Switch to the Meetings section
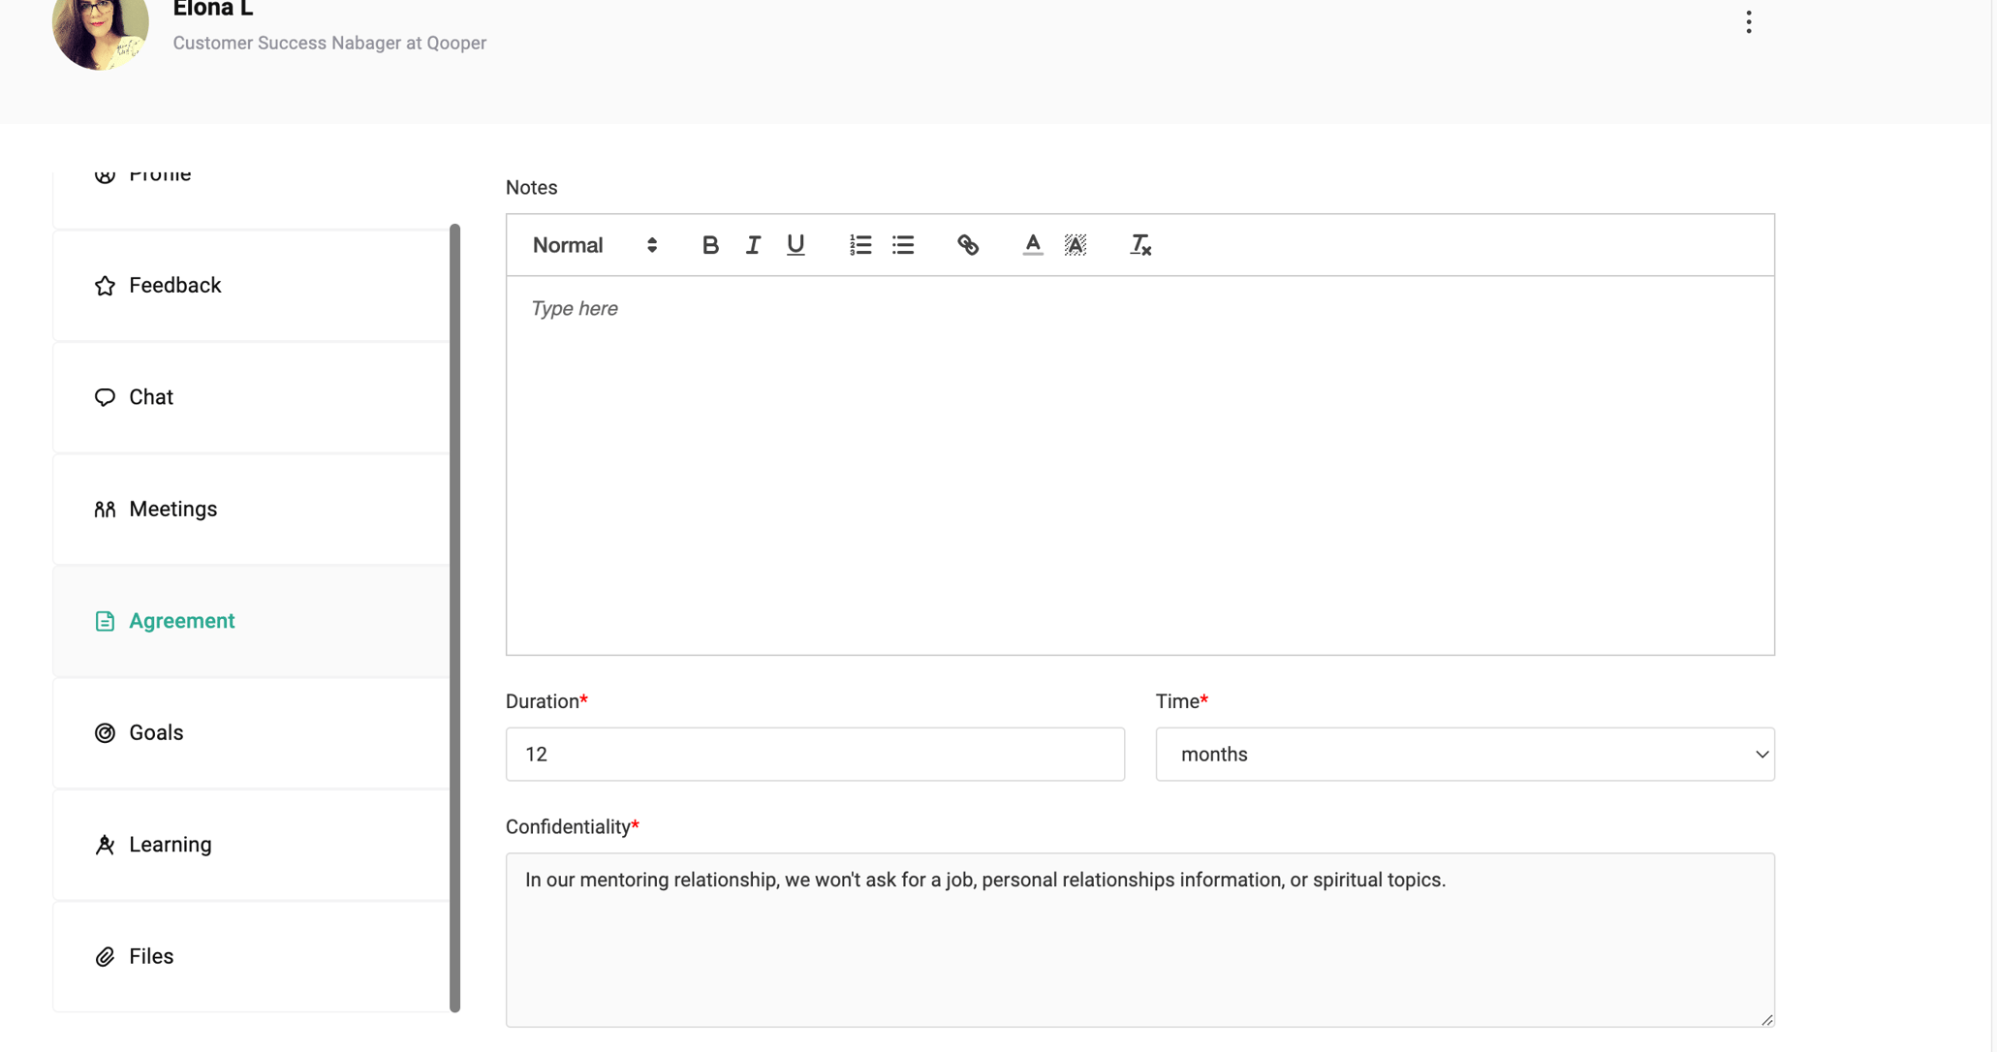 tap(172, 509)
